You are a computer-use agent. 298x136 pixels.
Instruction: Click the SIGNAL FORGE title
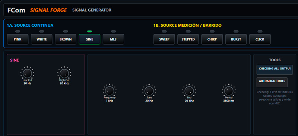pos(48,10)
